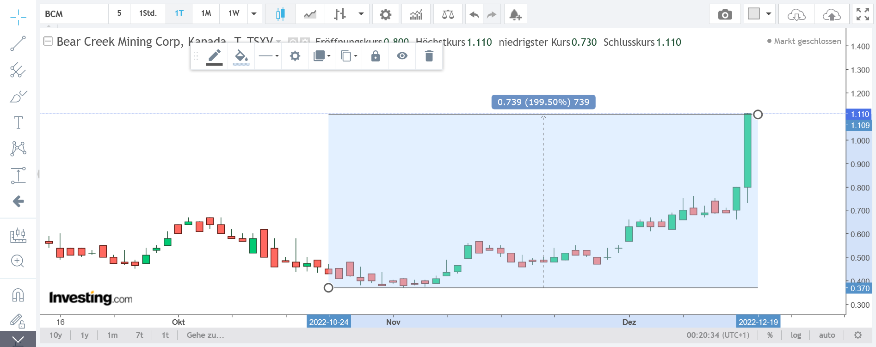Open the indicators menu
This screenshot has width=876, height=347.
[416, 14]
